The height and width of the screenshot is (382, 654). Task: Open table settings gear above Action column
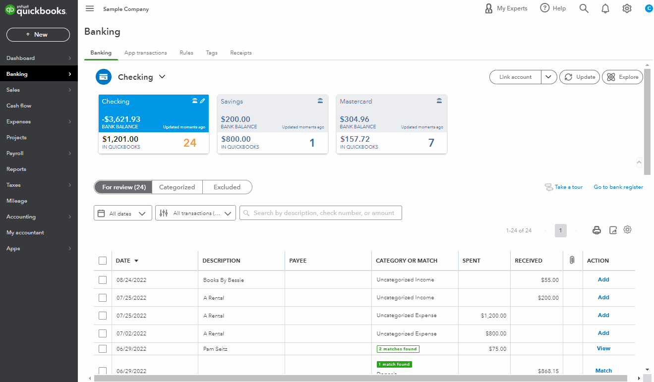pos(628,229)
